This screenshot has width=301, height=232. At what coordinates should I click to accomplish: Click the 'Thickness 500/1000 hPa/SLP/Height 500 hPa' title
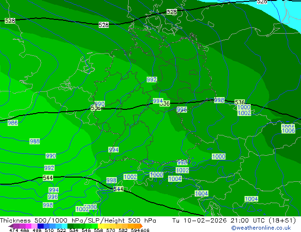[x=78, y=221]
